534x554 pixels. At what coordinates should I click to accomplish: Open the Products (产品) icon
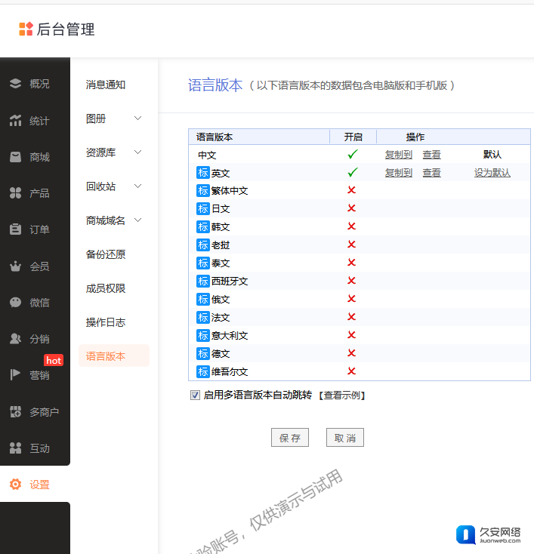[15, 193]
